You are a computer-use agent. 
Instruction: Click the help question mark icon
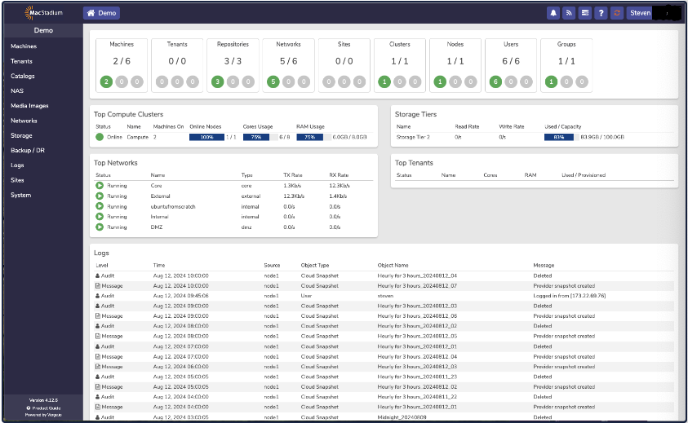pos(600,13)
